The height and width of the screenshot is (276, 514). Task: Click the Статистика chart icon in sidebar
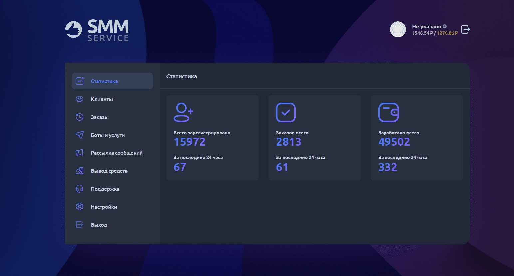[x=80, y=81]
